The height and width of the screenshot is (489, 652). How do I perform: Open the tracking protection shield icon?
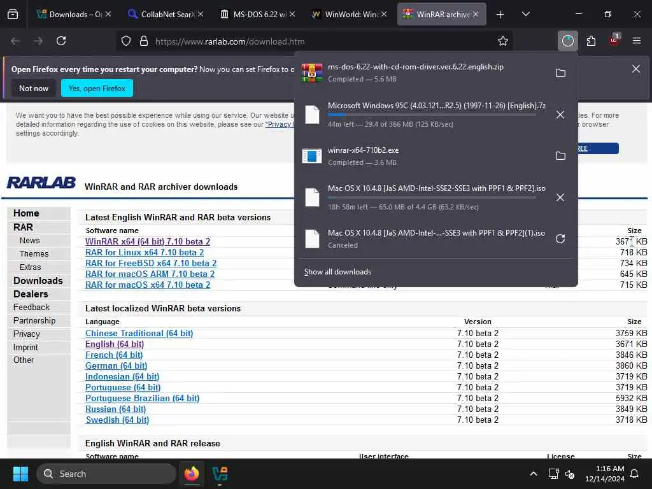coord(126,41)
